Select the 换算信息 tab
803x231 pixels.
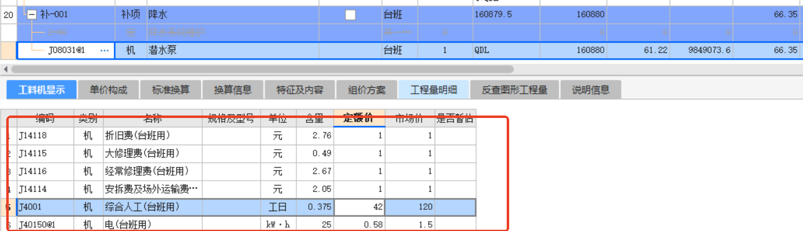click(x=233, y=90)
